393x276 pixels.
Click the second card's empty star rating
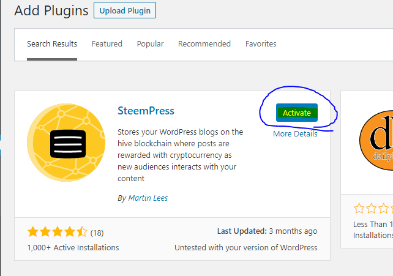tap(373, 209)
